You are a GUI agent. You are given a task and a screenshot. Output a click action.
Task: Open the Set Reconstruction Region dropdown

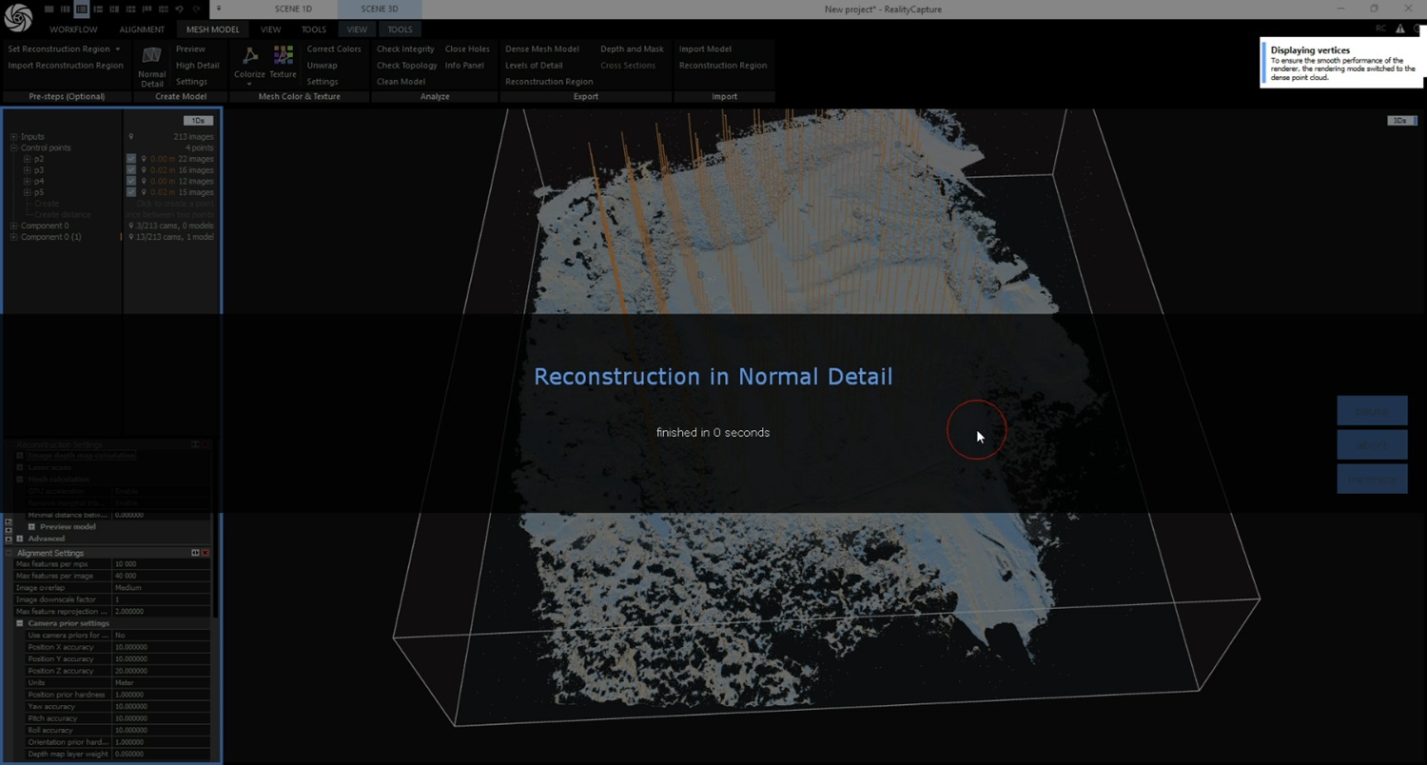click(x=118, y=49)
